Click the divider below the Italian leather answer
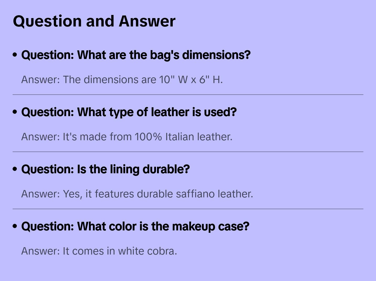Viewport: 376px width, 281px height. [x=188, y=152]
